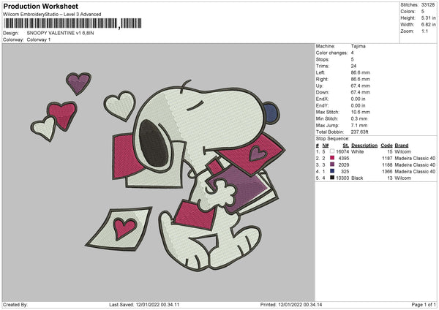
Task: Click the 'Description' column header
Action: point(364,145)
